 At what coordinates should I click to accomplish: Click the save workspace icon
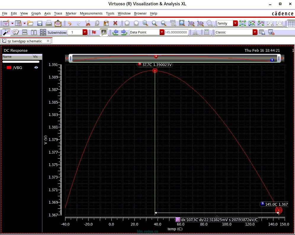point(262,32)
